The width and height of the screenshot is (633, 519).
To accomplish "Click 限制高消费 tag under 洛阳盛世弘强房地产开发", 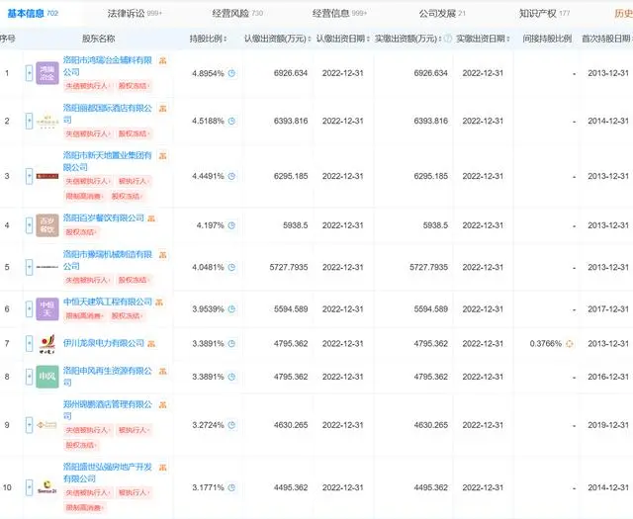I will 84,508.
